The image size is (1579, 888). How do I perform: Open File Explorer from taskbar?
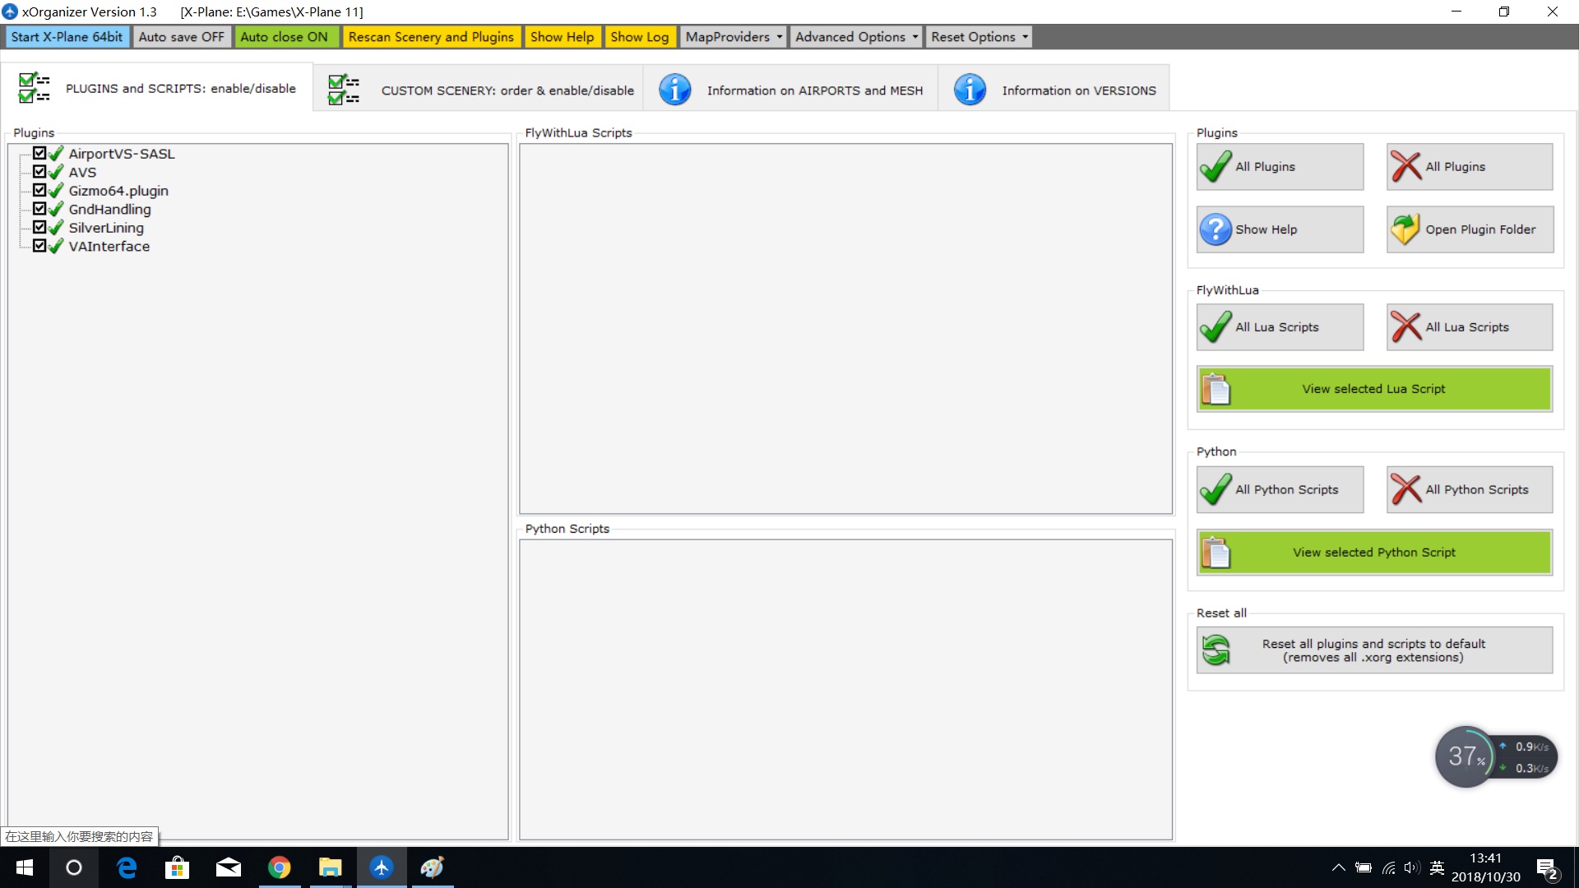(x=331, y=867)
